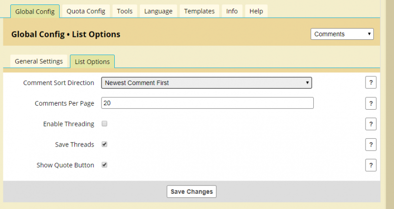Enable the Threading checkbox
This screenshot has width=394, height=209.
[x=104, y=124]
